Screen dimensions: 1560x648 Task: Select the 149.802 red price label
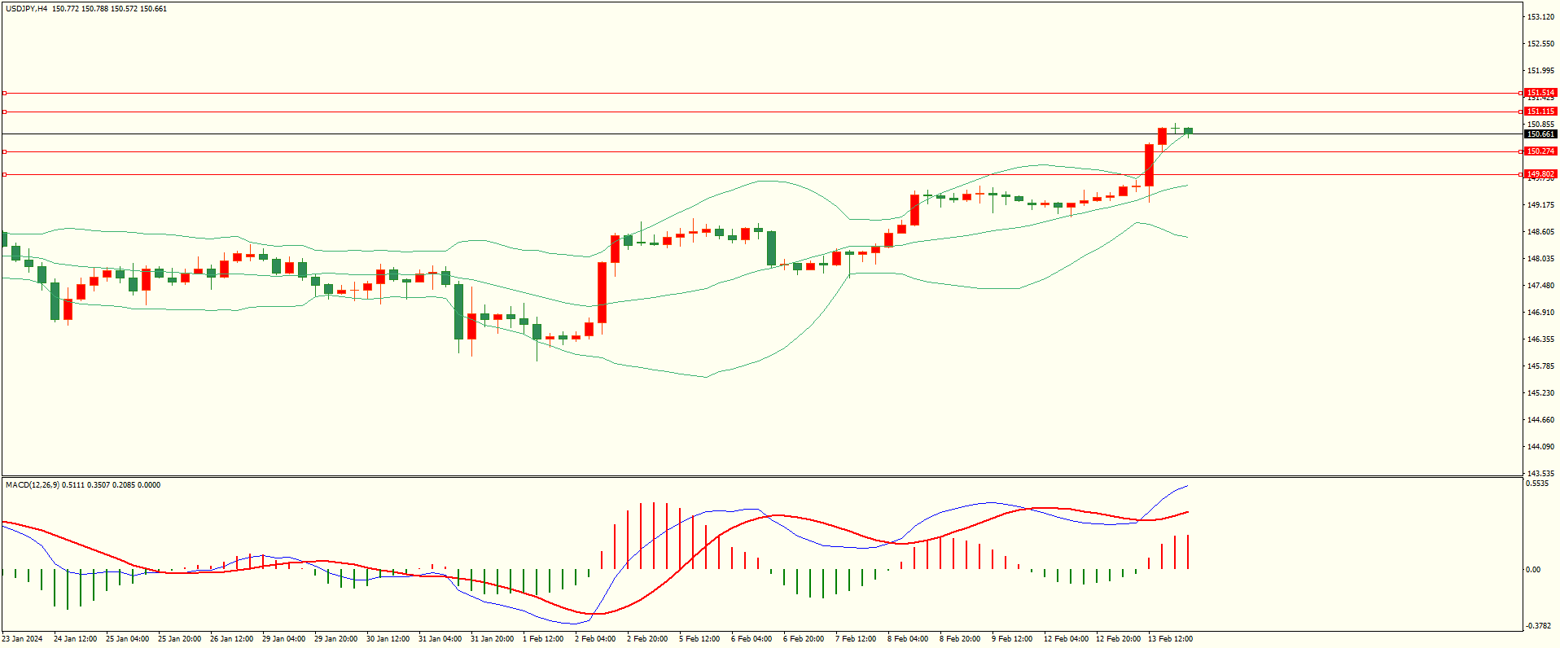[1540, 174]
